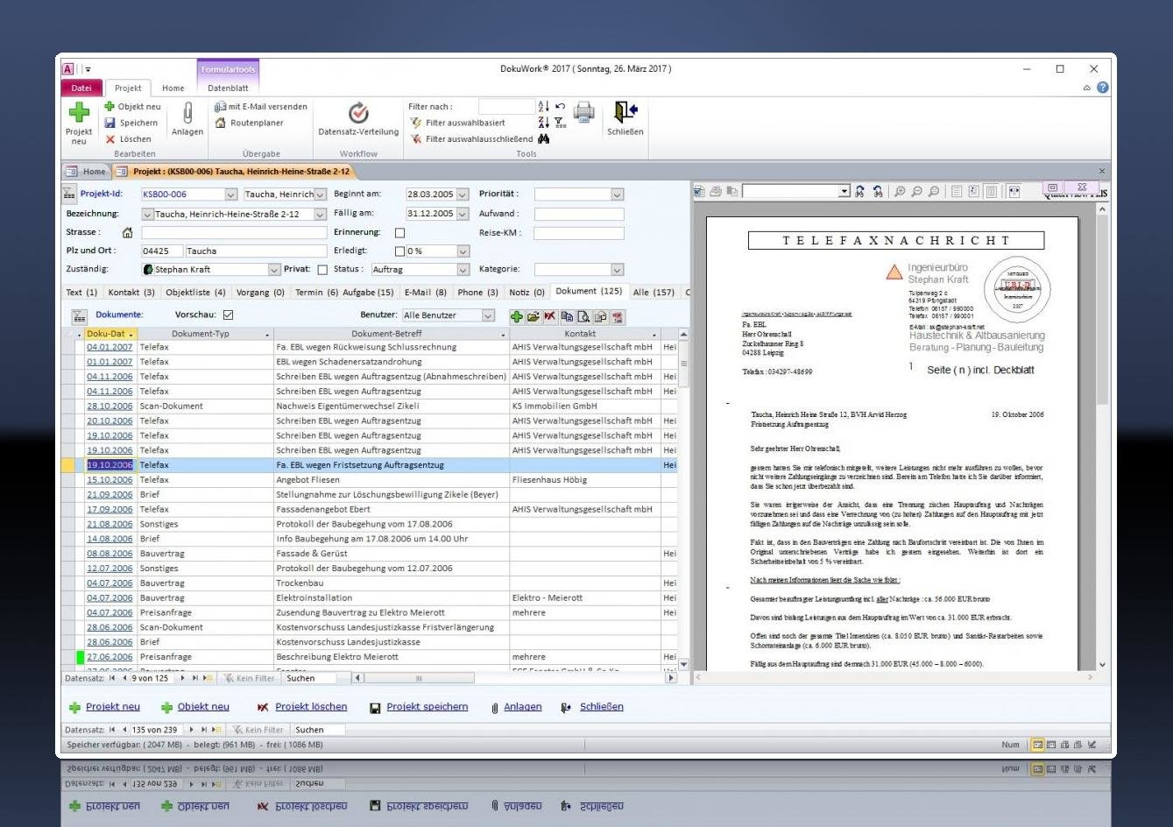
Task: Open document dated 04.01.2007
Action: 110,348
